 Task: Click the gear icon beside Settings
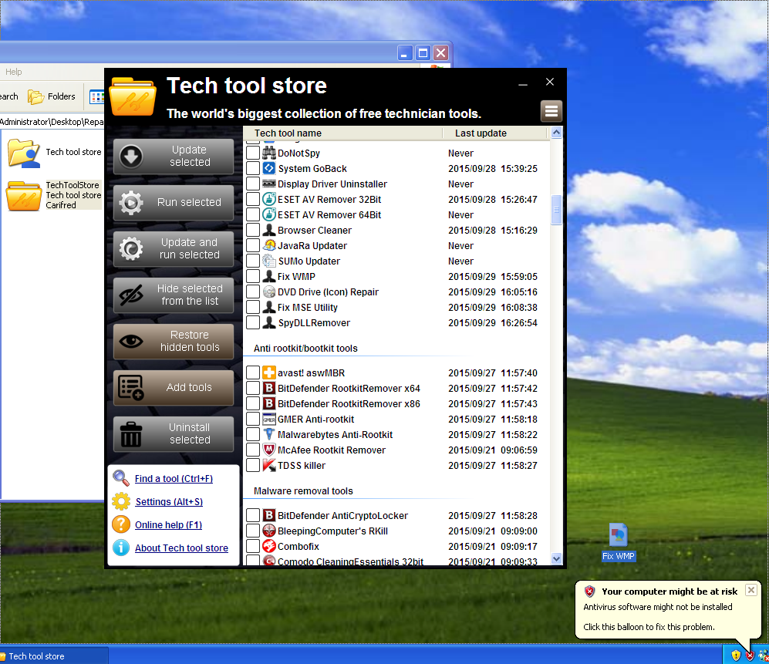[x=120, y=501]
